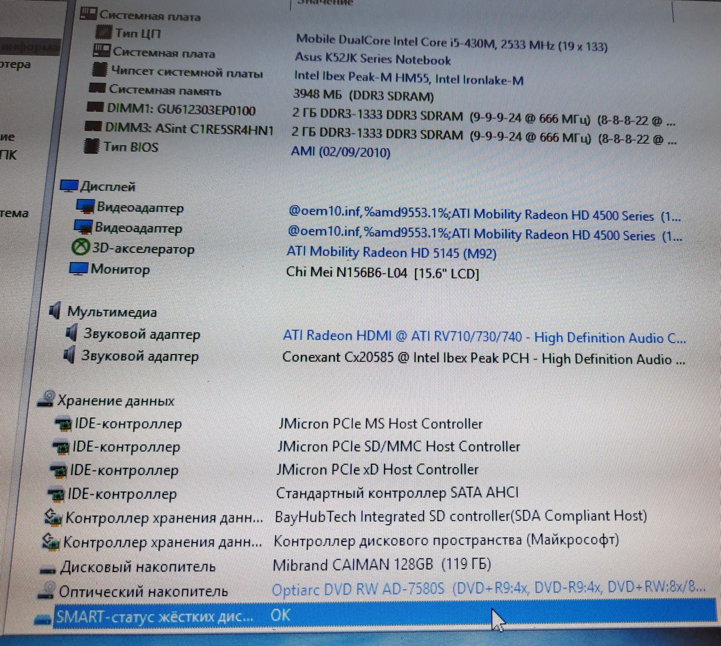Click the Тип BIOS chip icon

91,146
